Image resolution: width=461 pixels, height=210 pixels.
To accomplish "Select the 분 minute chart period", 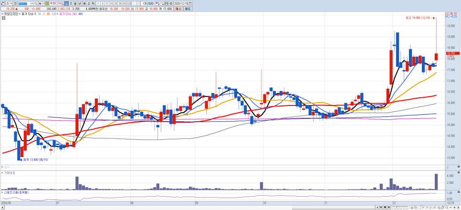I will tap(84, 3).
